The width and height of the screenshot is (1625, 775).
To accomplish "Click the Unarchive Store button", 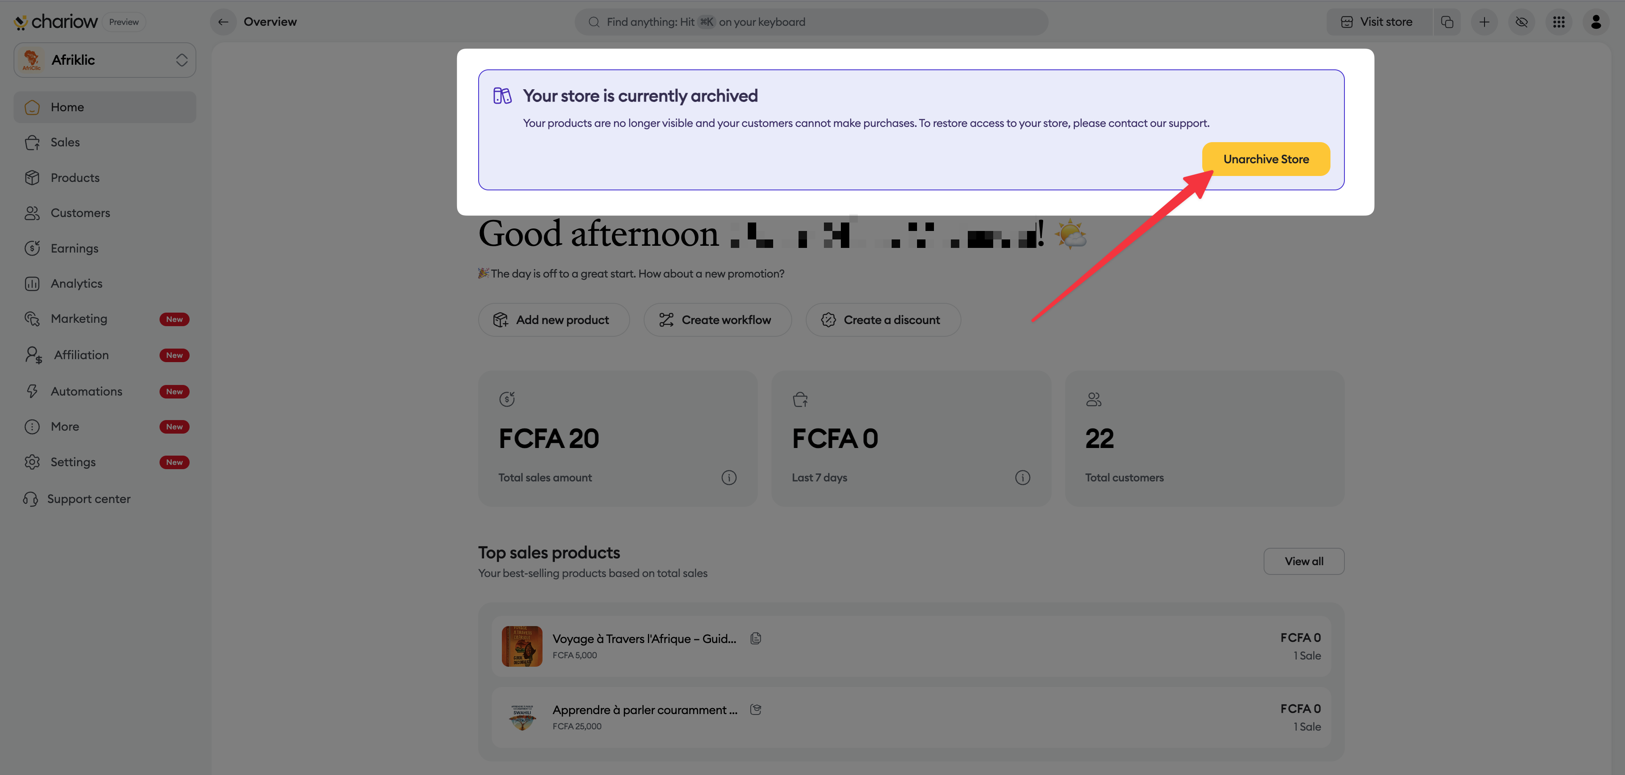I will click(1265, 159).
